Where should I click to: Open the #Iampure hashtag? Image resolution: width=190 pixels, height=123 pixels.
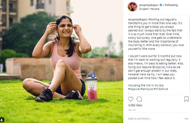[x=146, y=89]
